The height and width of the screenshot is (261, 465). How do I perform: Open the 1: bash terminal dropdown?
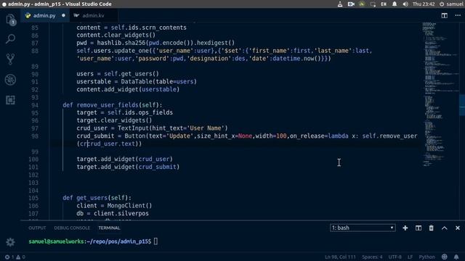point(363,228)
